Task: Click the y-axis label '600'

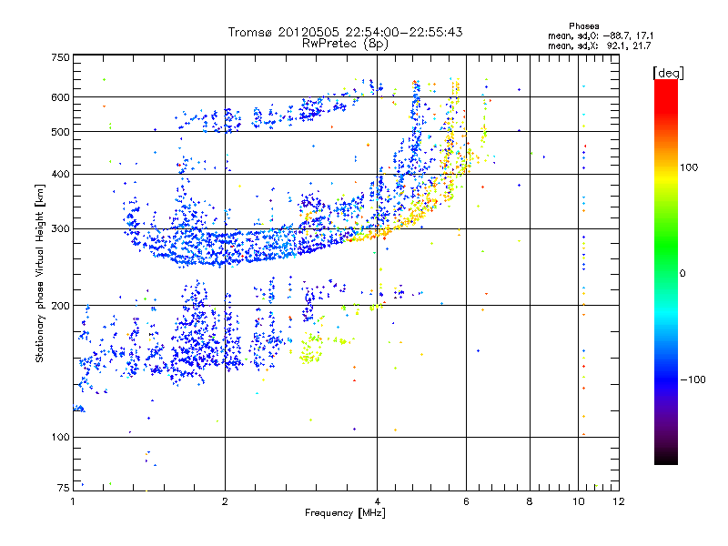Action: click(x=60, y=97)
